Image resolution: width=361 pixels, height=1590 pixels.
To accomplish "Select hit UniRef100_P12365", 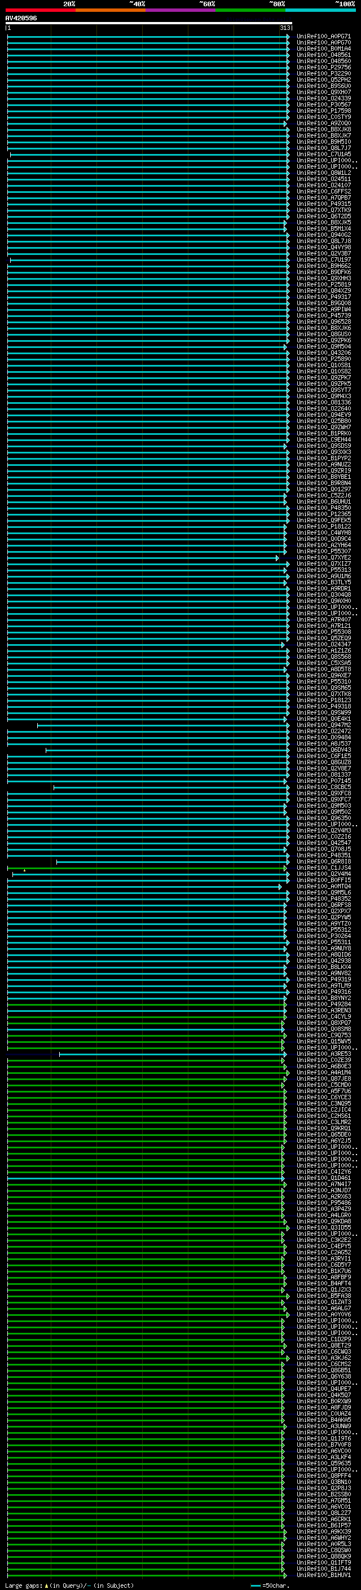I will click(x=323, y=514).
